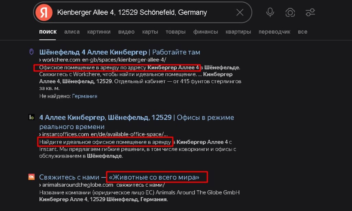
Task: Open the видео search tab
Action: [x=126, y=31]
